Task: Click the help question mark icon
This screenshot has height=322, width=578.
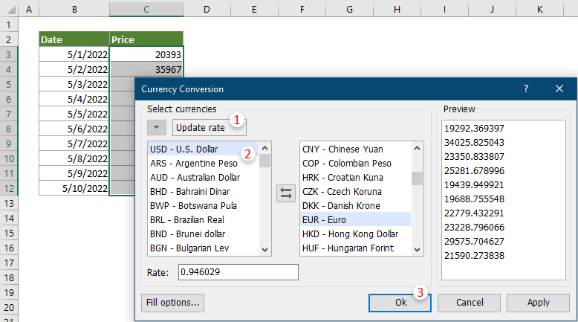Action: click(x=526, y=88)
